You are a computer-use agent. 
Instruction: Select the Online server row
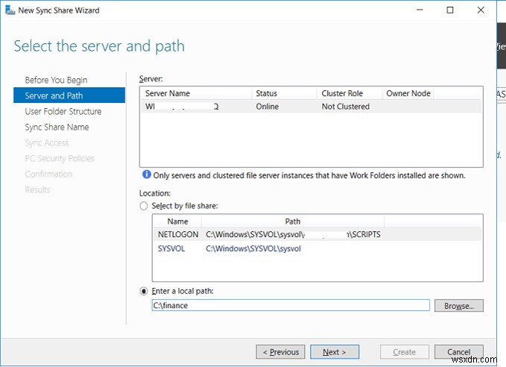tap(298, 107)
